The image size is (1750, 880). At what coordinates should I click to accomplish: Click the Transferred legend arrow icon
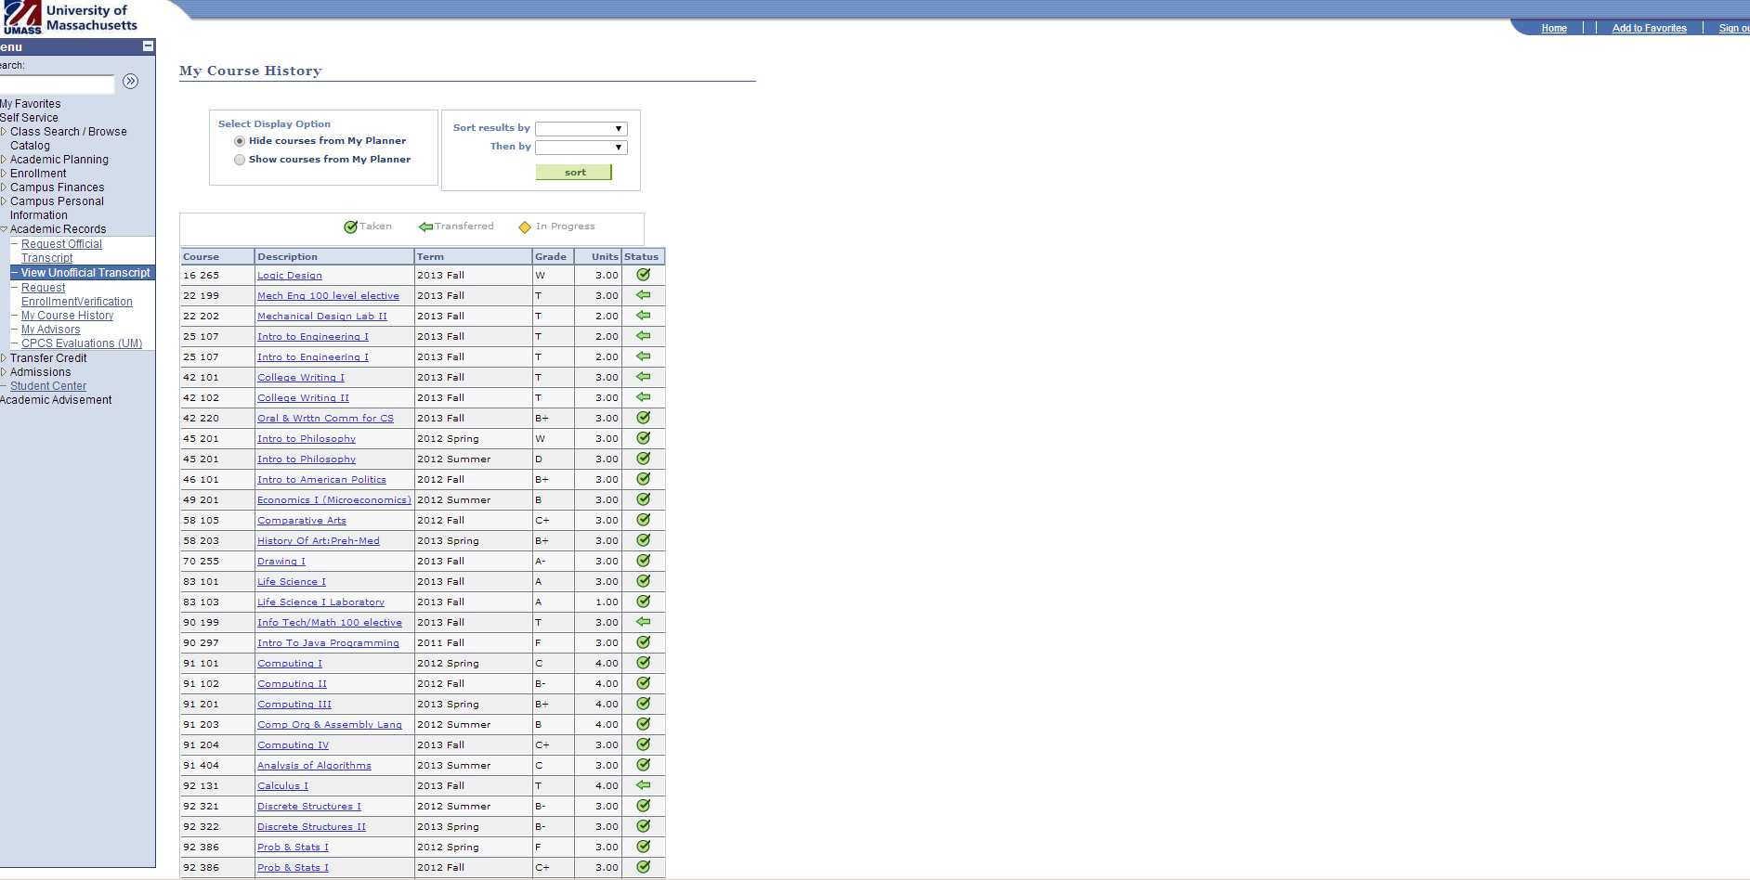click(425, 226)
